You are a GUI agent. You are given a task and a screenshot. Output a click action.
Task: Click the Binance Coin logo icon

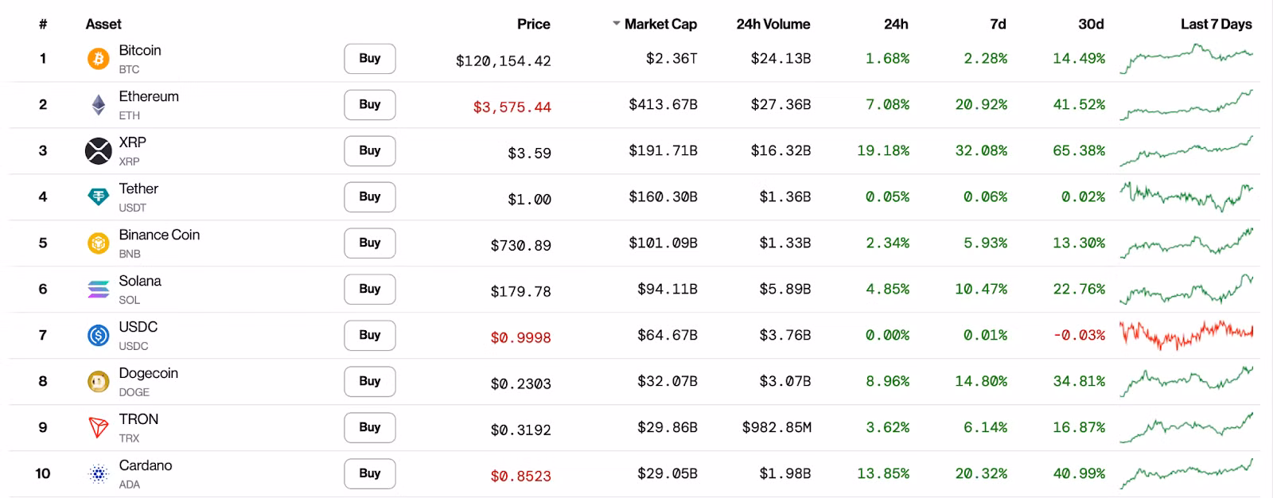pyautogui.click(x=98, y=243)
